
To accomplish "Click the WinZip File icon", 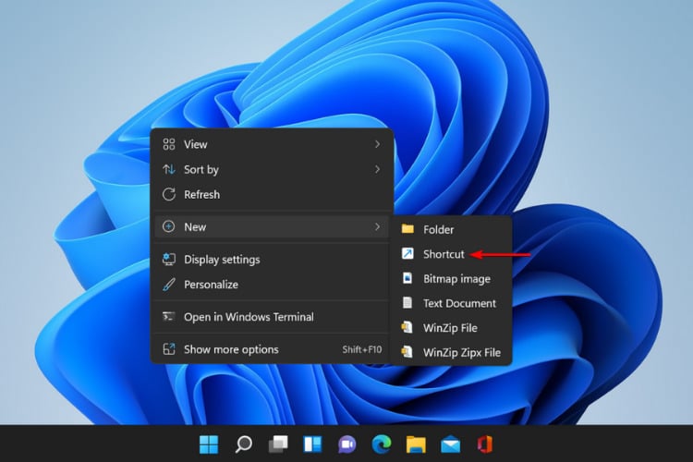I will (407, 328).
